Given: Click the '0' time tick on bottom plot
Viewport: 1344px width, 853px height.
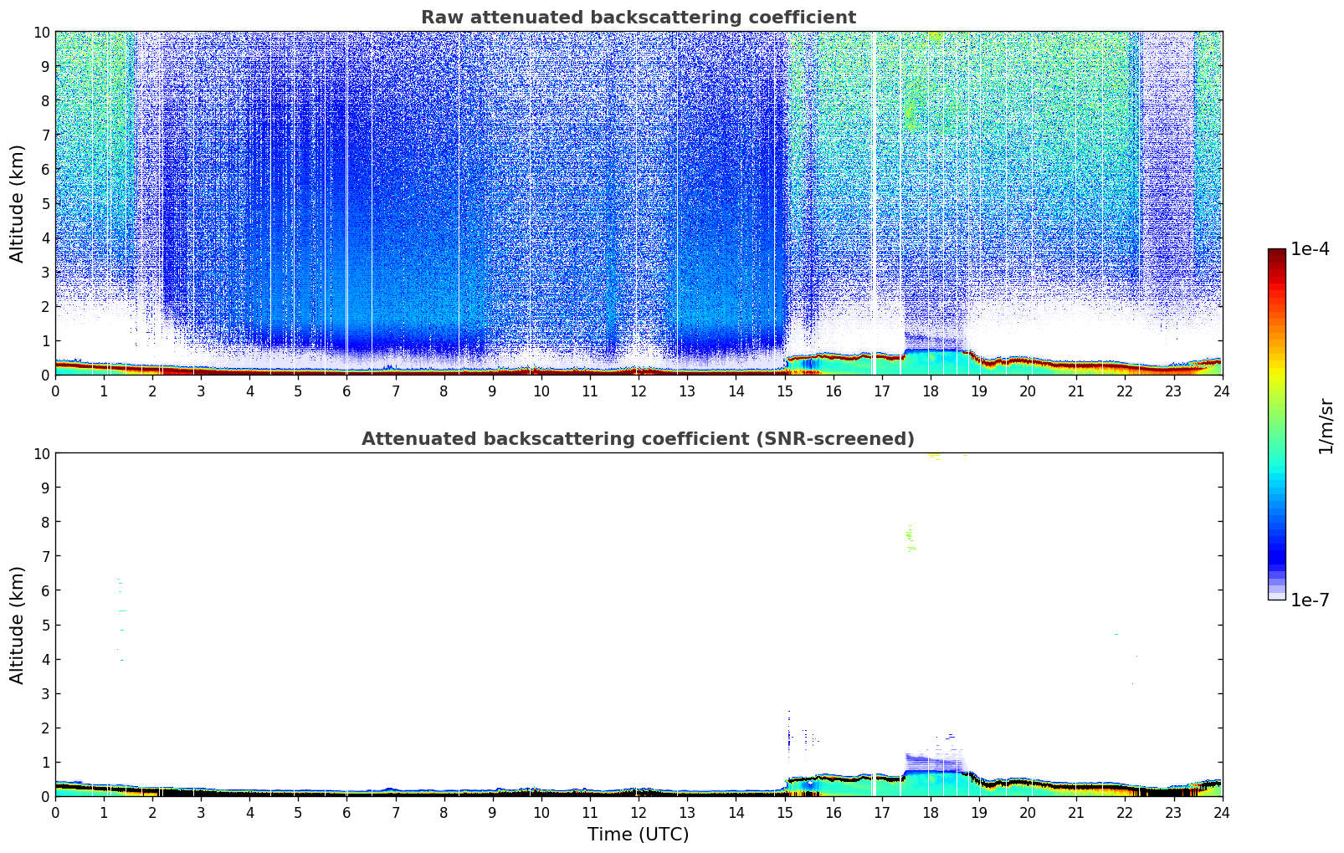Looking at the screenshot, I should coord(55,812).
